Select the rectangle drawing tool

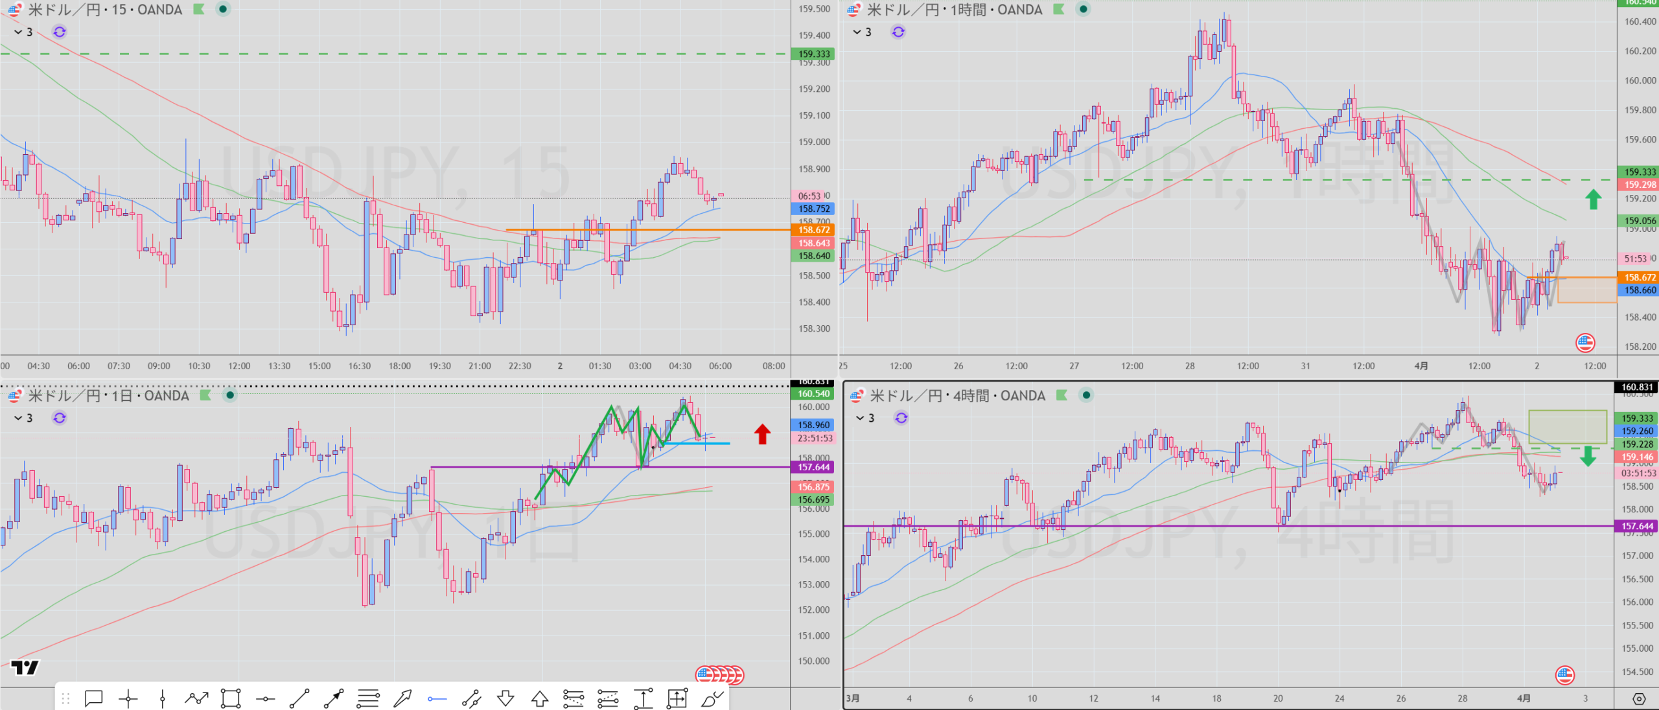click(231, 698)
